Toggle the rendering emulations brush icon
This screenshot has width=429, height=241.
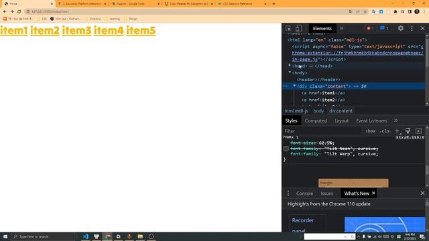click(x=408, y=131)
